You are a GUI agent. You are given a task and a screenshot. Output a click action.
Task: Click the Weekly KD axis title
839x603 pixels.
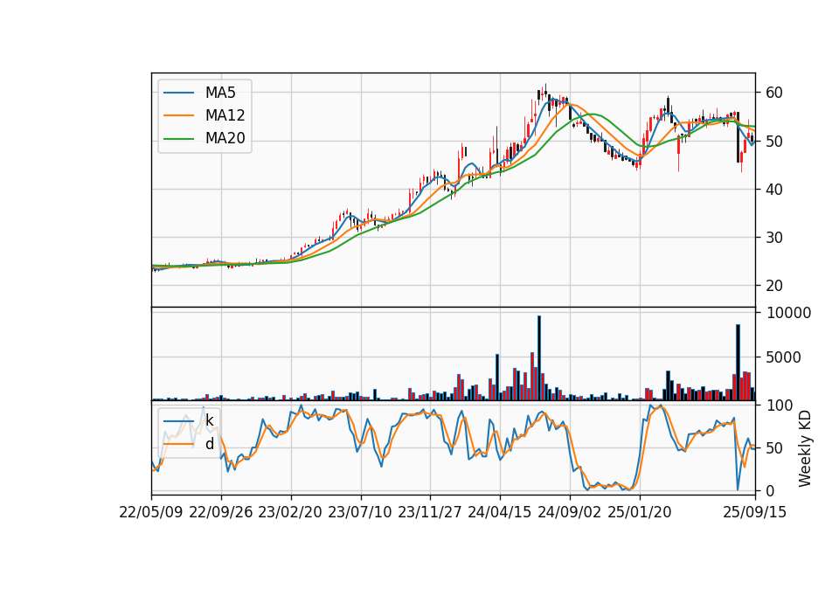click(805, 449)
